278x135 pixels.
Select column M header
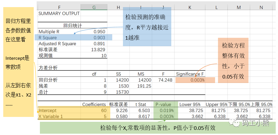239,7
